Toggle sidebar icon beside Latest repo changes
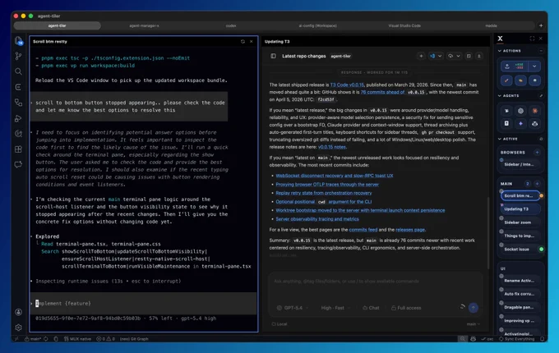559x353 pixels. (273, 56)
